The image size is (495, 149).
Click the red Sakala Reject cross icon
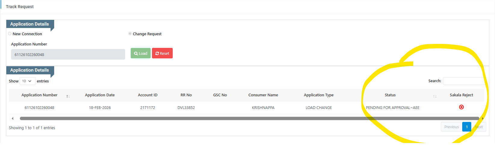click(461, 107)
